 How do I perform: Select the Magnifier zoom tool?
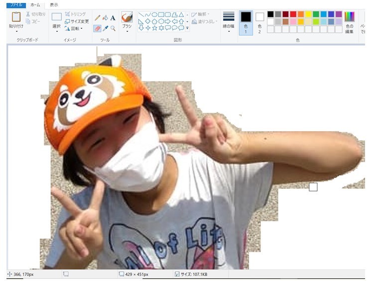113,29
